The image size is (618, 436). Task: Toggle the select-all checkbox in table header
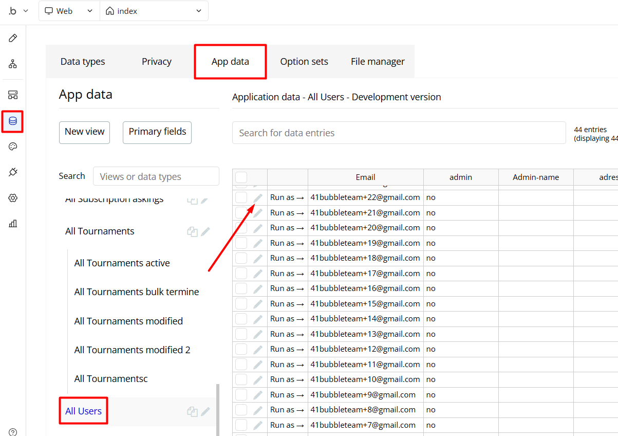(241, 177)
